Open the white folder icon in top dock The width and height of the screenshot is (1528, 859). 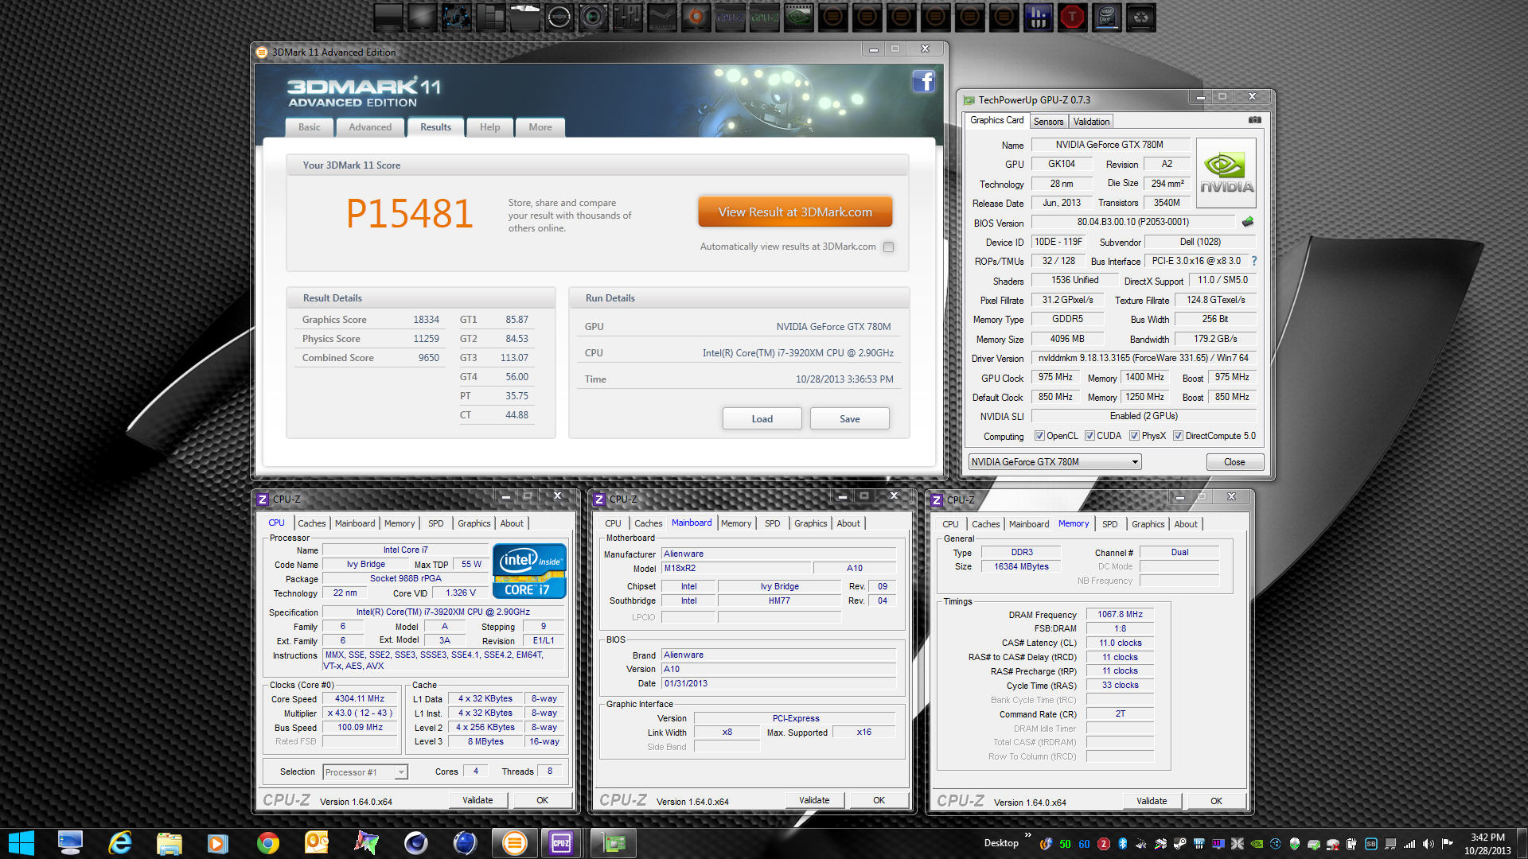(x=525, y=17)
